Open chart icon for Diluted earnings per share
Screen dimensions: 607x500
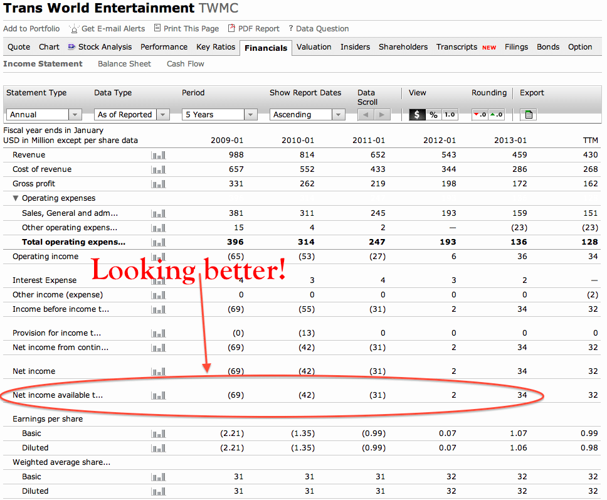pyautogui.click(x=158, y=448)
